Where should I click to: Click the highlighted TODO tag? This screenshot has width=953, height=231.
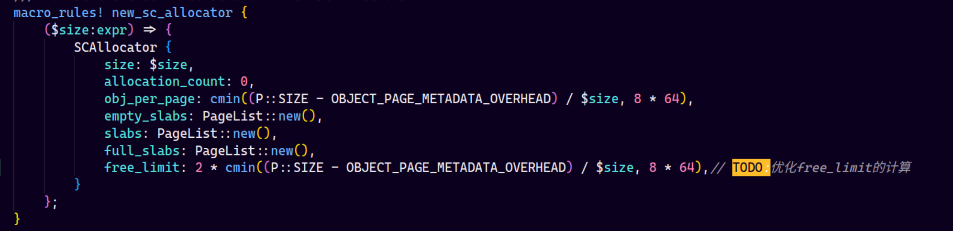pos(748,168)
